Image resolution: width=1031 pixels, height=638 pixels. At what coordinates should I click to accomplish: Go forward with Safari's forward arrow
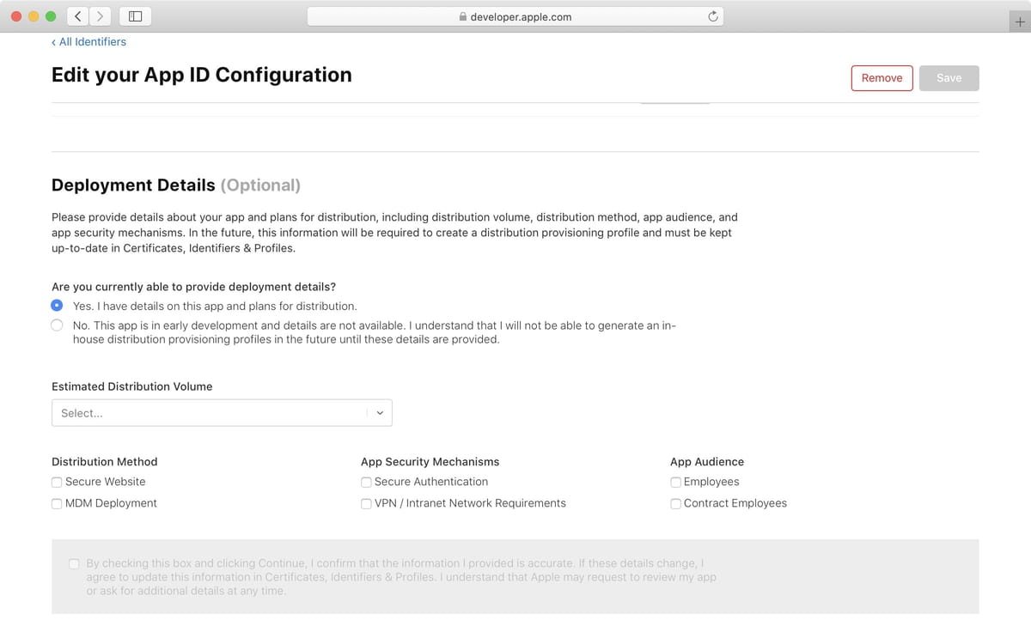pyautogui.click(x=101, y=16)
